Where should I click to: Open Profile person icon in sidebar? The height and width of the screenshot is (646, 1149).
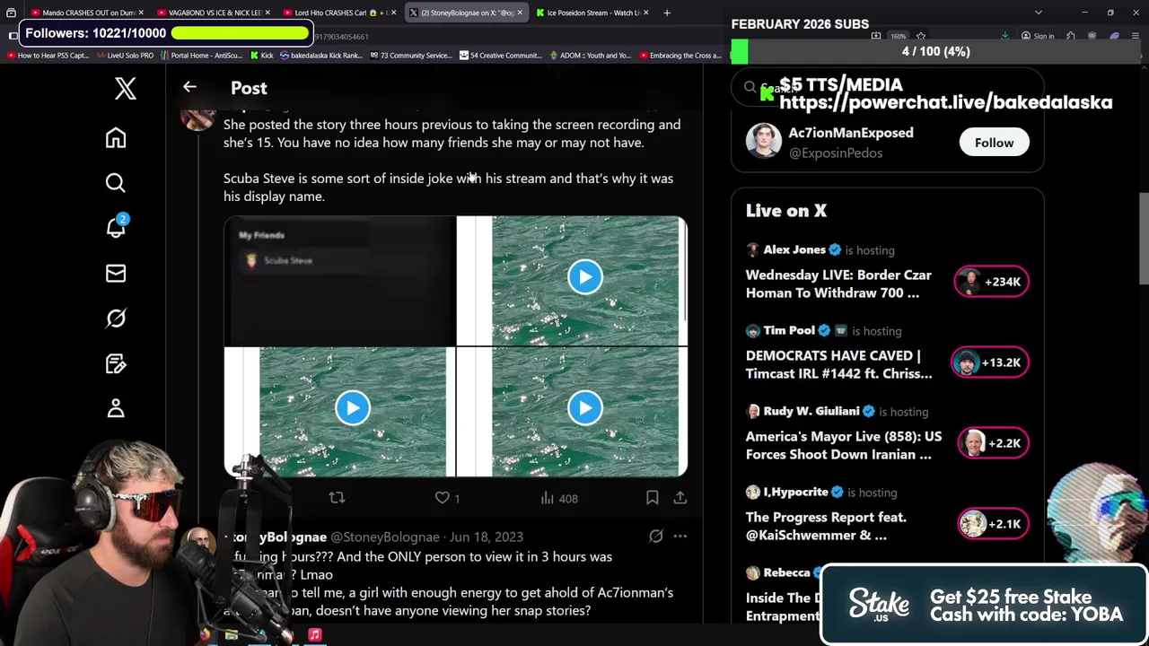116,408
